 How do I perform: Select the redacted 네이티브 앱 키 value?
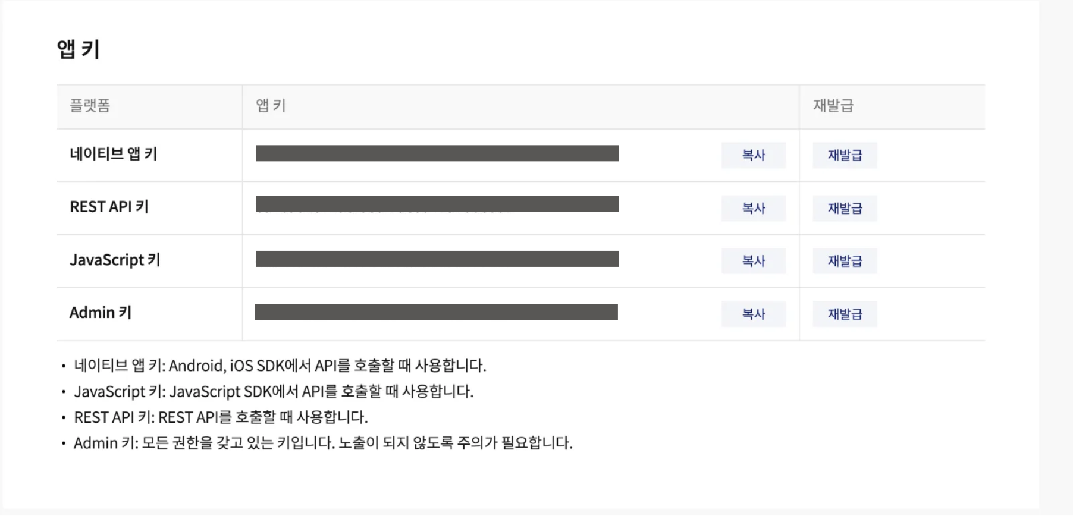438,153
